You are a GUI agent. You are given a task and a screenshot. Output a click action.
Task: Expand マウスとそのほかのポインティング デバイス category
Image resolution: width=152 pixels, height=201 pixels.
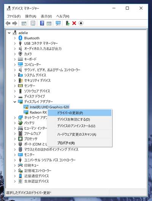pos(15,149)
